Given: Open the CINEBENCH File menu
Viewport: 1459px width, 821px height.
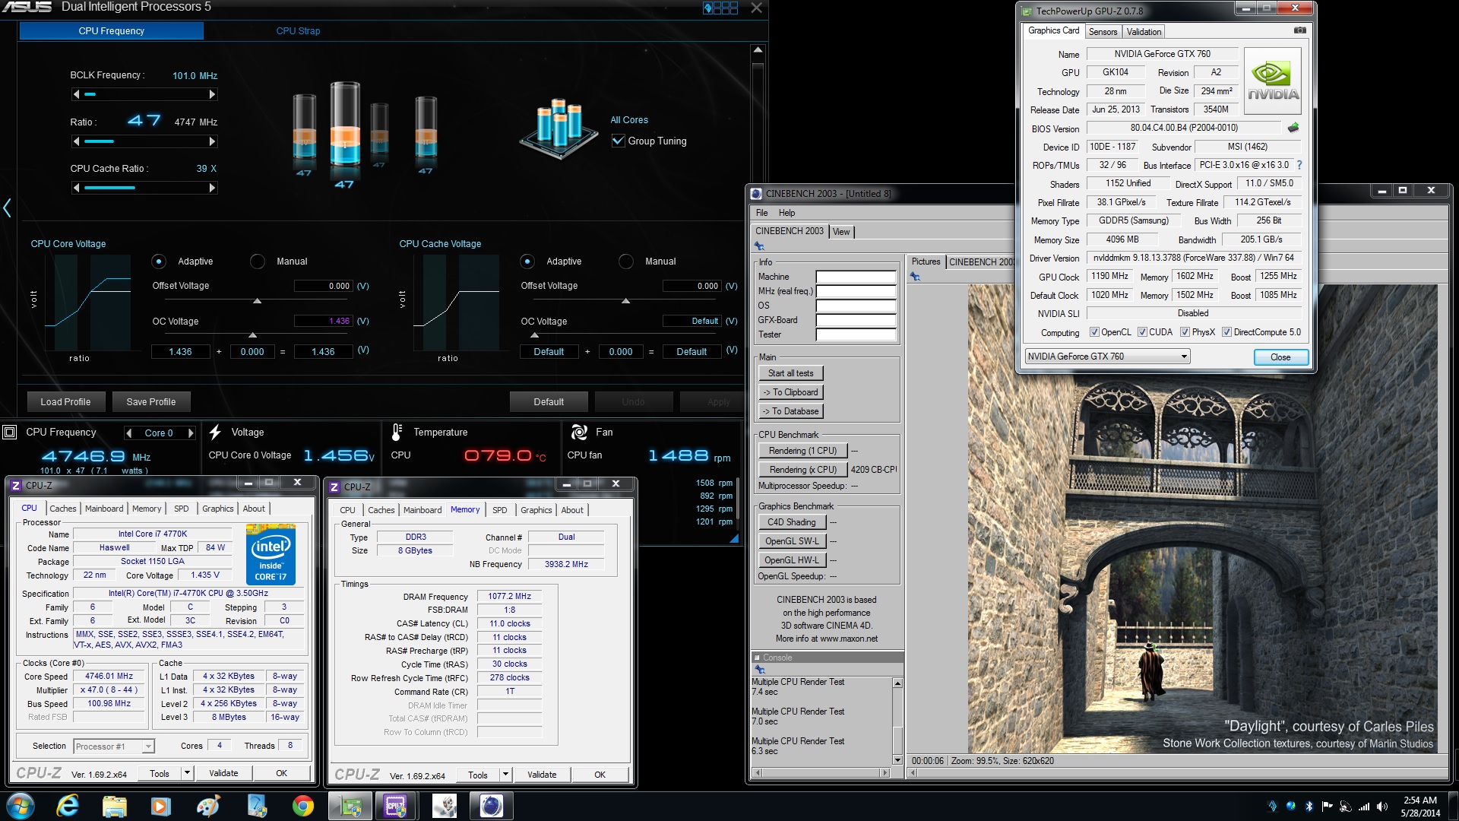Looking at the screenshot, I should 761,213.
